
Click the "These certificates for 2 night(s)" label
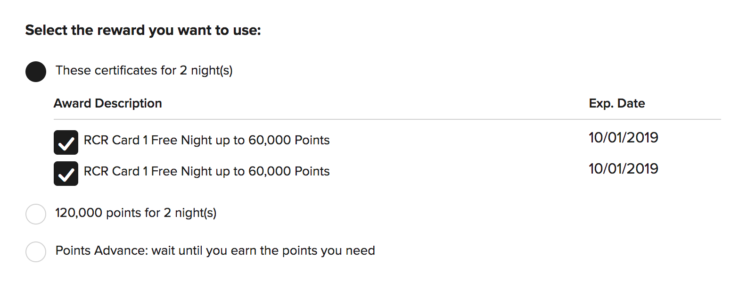144,71
